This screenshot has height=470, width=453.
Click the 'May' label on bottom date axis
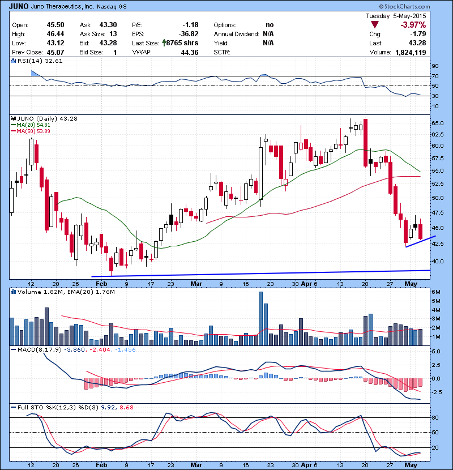[x=411, y=465]
